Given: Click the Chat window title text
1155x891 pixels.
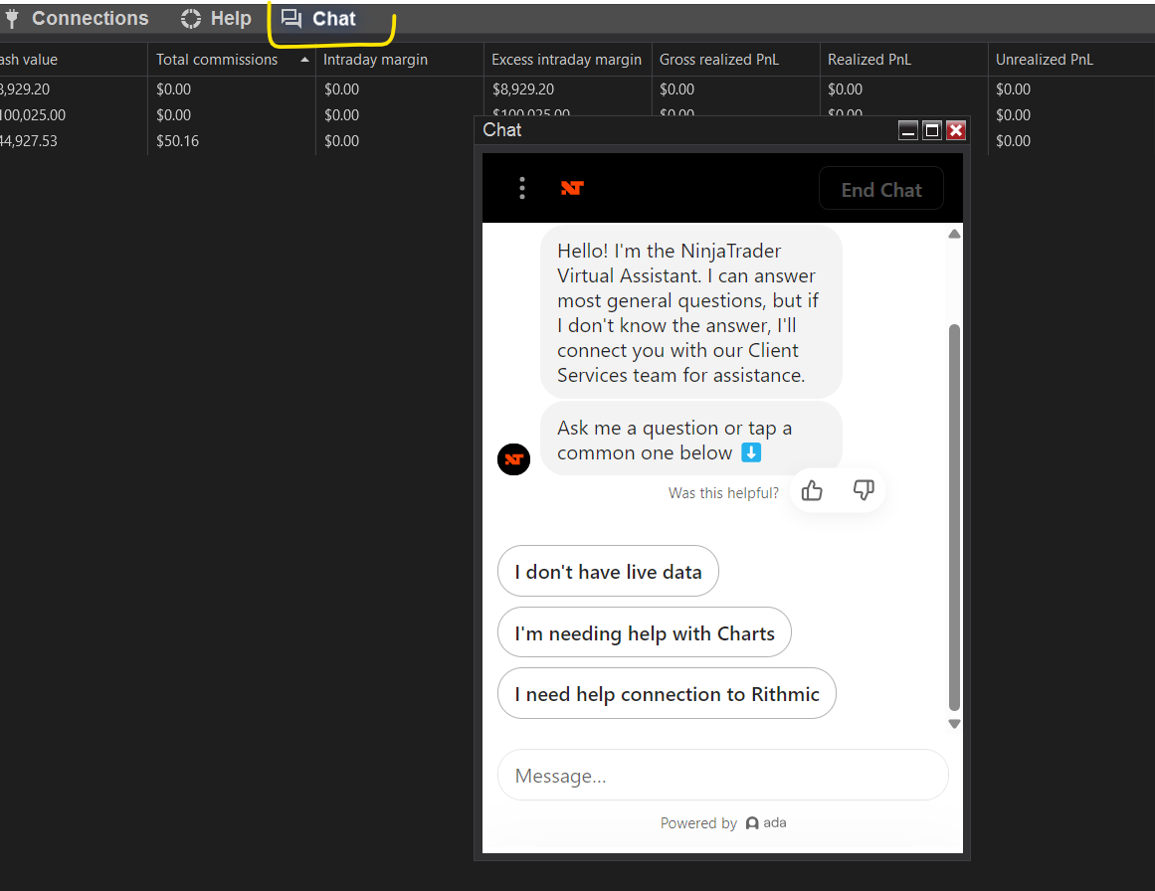Looking at the screenshot, I should coord(501,130).
